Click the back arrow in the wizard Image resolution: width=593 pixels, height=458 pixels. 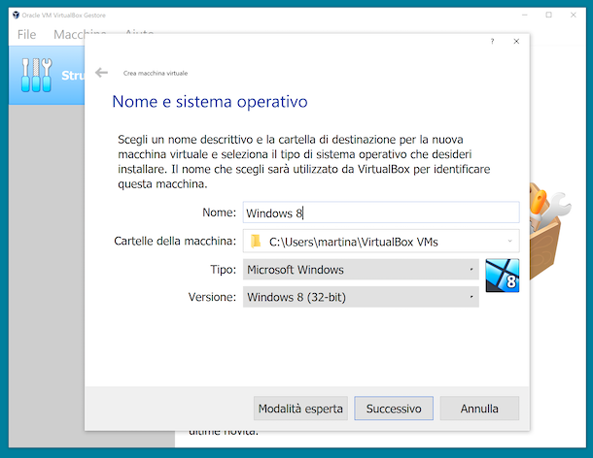point(101,72)
